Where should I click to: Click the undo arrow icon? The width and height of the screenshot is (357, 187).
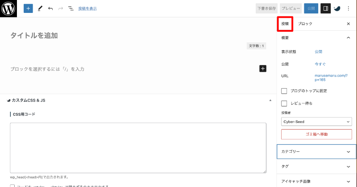point(50,8)
